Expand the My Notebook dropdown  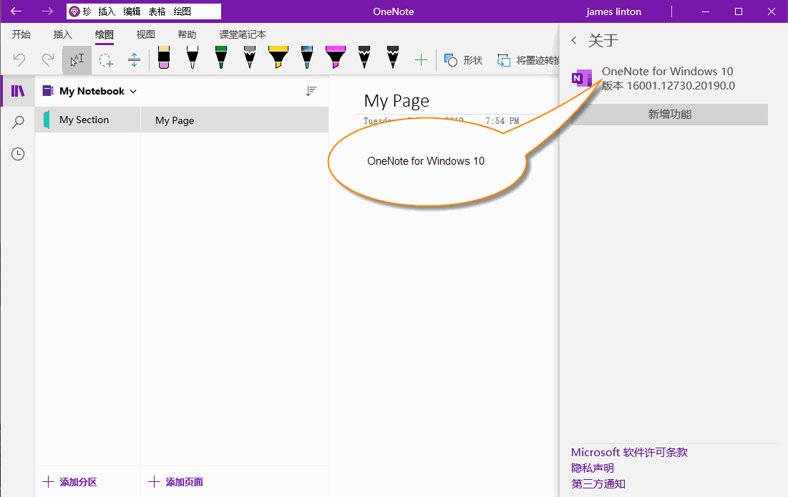tap(133, 92)
